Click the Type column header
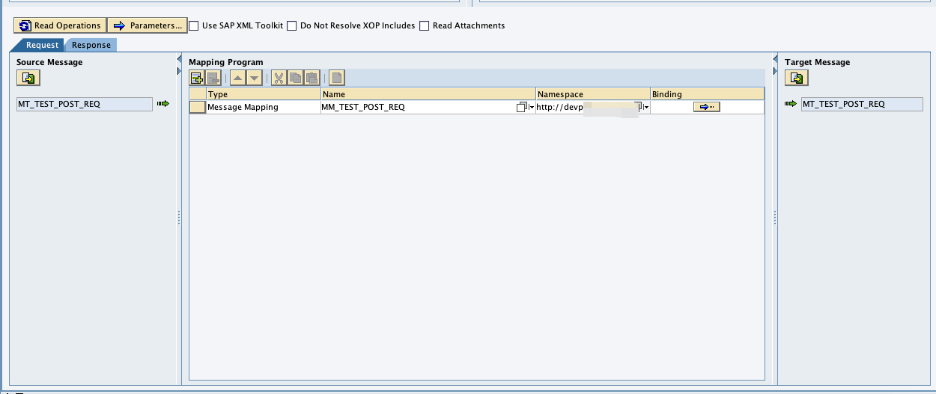Image resolution: width=936 pixels, height=394 pixels. pyautogui.click(x=264, y=94)
